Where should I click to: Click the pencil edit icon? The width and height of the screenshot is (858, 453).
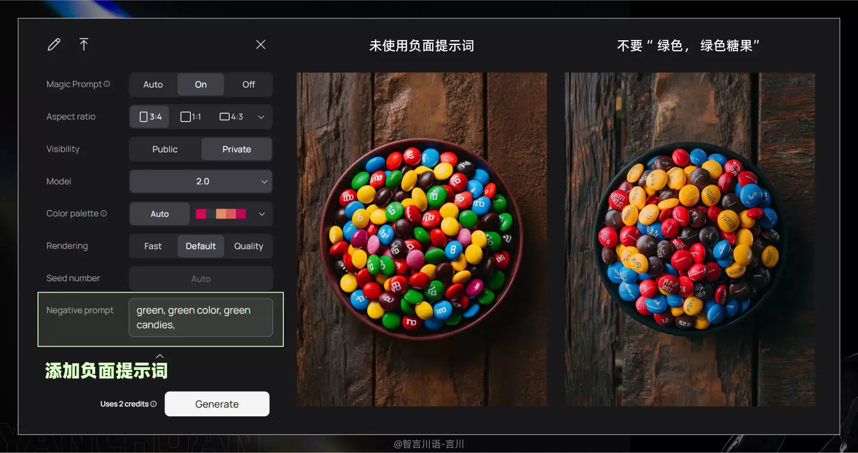(x=54, y=44)
